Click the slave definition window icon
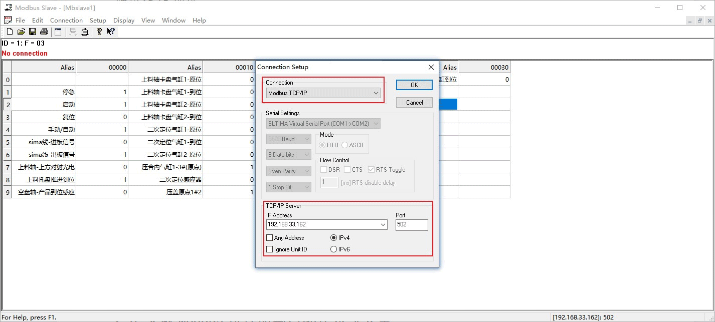 click(x=58, y=32)
